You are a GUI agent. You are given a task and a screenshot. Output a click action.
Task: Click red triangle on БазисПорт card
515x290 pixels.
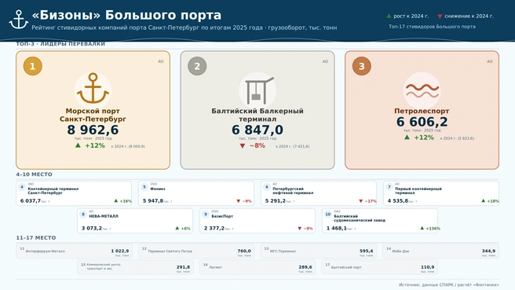300,228
